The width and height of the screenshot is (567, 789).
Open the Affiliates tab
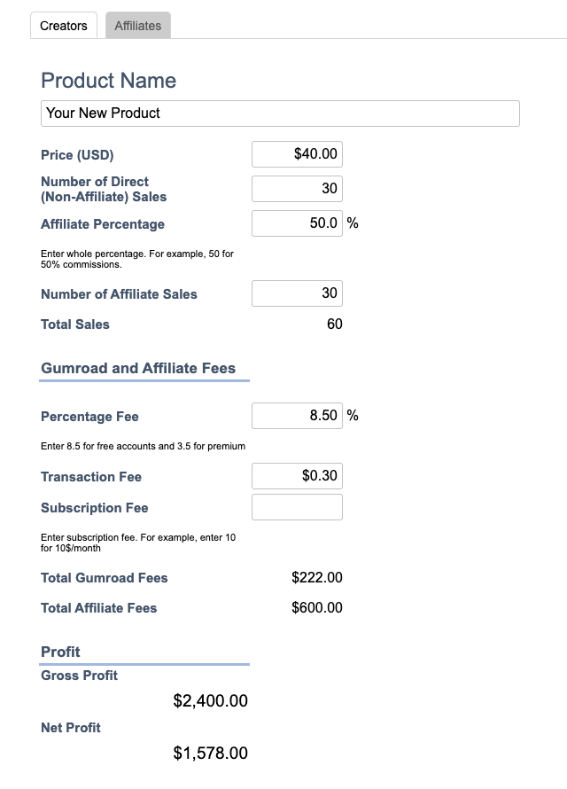tap(137, 26)
